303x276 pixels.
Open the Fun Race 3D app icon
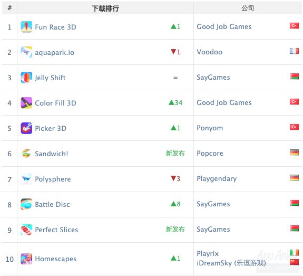point(26,27)
